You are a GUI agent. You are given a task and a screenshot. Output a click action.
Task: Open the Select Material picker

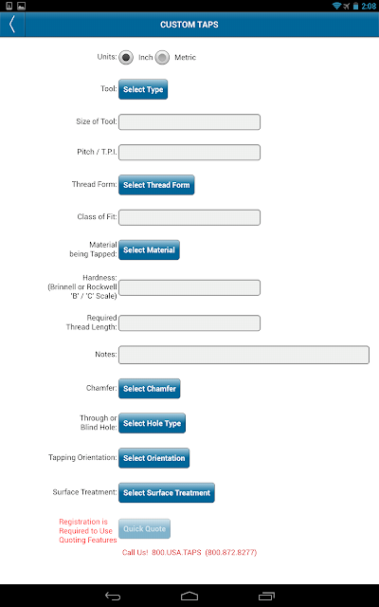point(149,250)
